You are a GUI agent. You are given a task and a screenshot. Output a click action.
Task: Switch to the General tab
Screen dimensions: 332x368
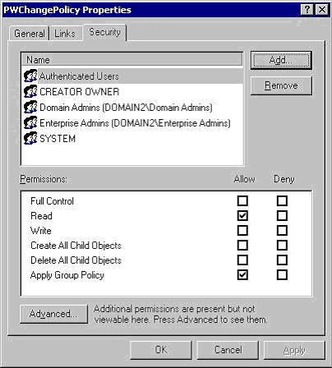pyautogui.click(x=29, y=34)
